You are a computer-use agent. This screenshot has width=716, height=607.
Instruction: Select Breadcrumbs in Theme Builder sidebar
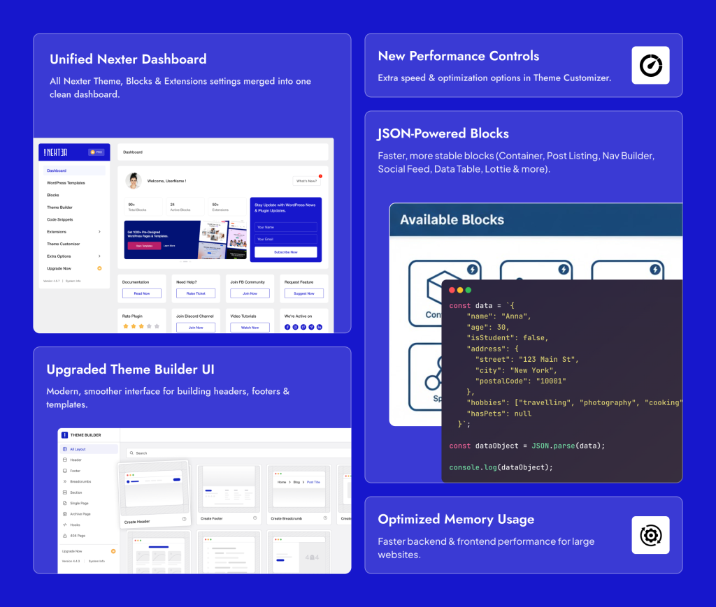click(x=80, y=481)
